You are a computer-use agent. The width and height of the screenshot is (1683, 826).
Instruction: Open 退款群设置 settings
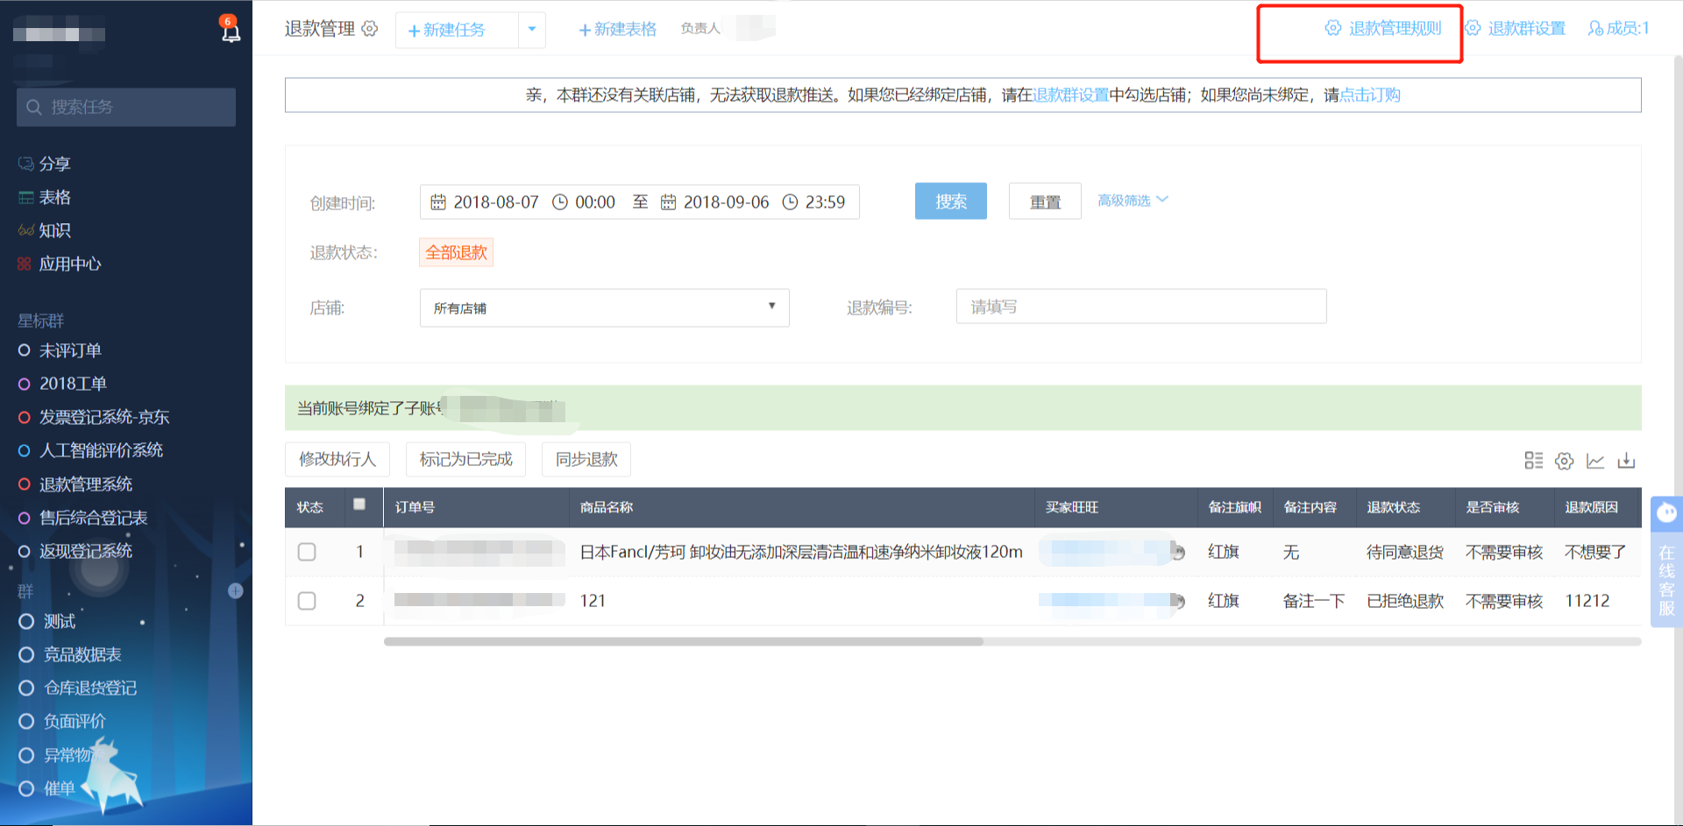point(1516,29)
